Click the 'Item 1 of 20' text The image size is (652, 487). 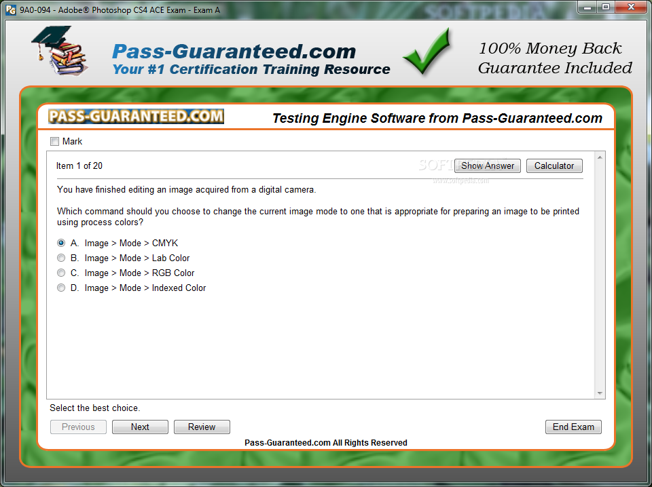[x=79, y=165]
